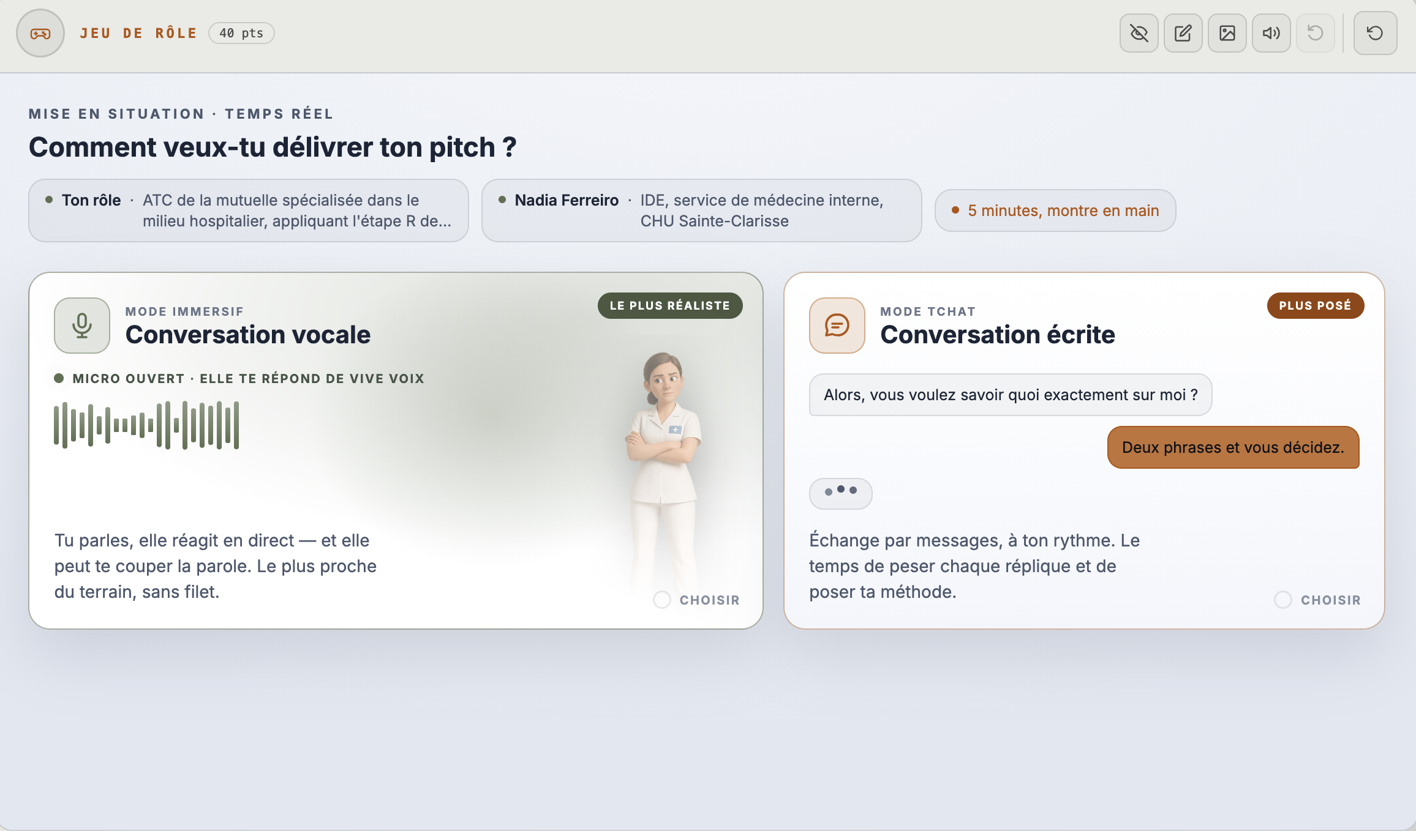The height and width of the screenshot is (831, 1416).
Task: Click the LE PLUS RÉALISTE badge
Action: click(x=670, y=305)
